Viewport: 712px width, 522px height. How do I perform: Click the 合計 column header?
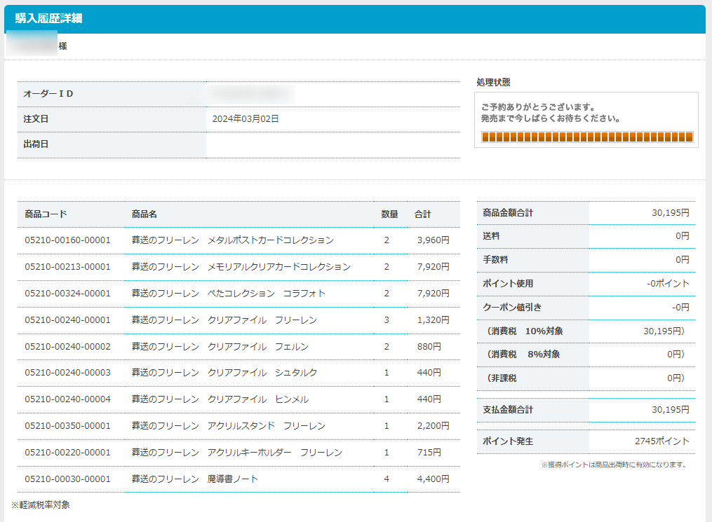(423, 214)
